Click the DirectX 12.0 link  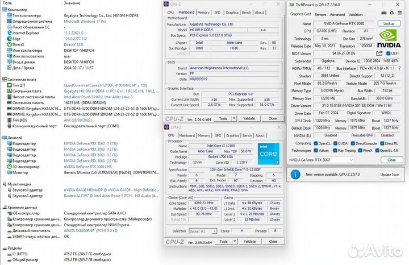pyautogui.click(x=73, y=45)
